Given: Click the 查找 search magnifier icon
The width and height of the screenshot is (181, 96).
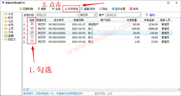Looking at the screenshot, I should 147,15.
